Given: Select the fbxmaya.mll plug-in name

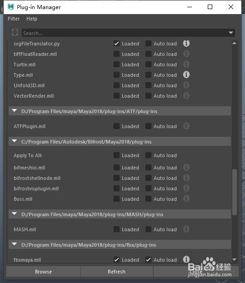Looking at the screenshot, I should pyautogui.click(x=27, y=260).
